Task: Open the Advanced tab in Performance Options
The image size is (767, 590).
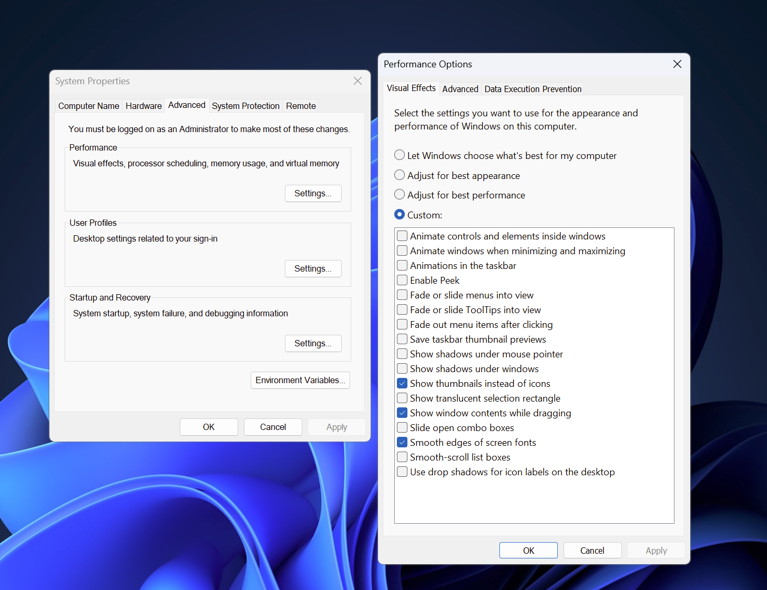Action: click(x=460, y=89)
